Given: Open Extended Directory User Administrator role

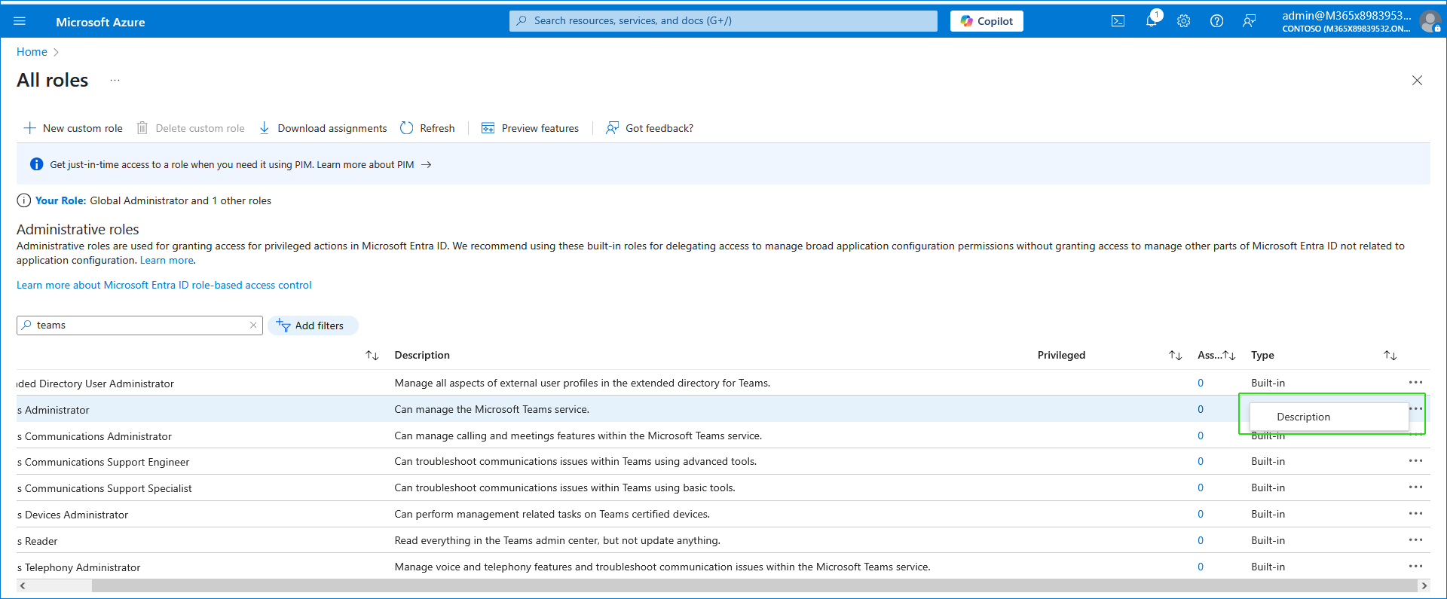Looking at the screenshot, I should tap(95, 384).
